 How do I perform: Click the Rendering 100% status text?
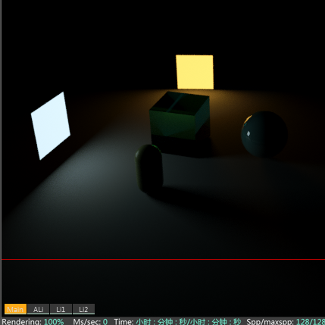coord(33,322)
